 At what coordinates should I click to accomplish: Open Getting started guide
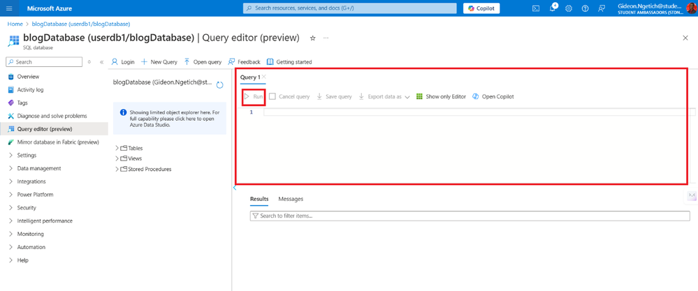click(289, 61)
